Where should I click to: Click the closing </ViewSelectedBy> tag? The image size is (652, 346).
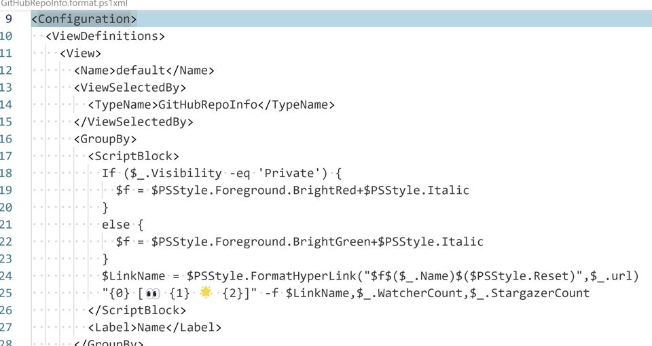pos(134,121)
